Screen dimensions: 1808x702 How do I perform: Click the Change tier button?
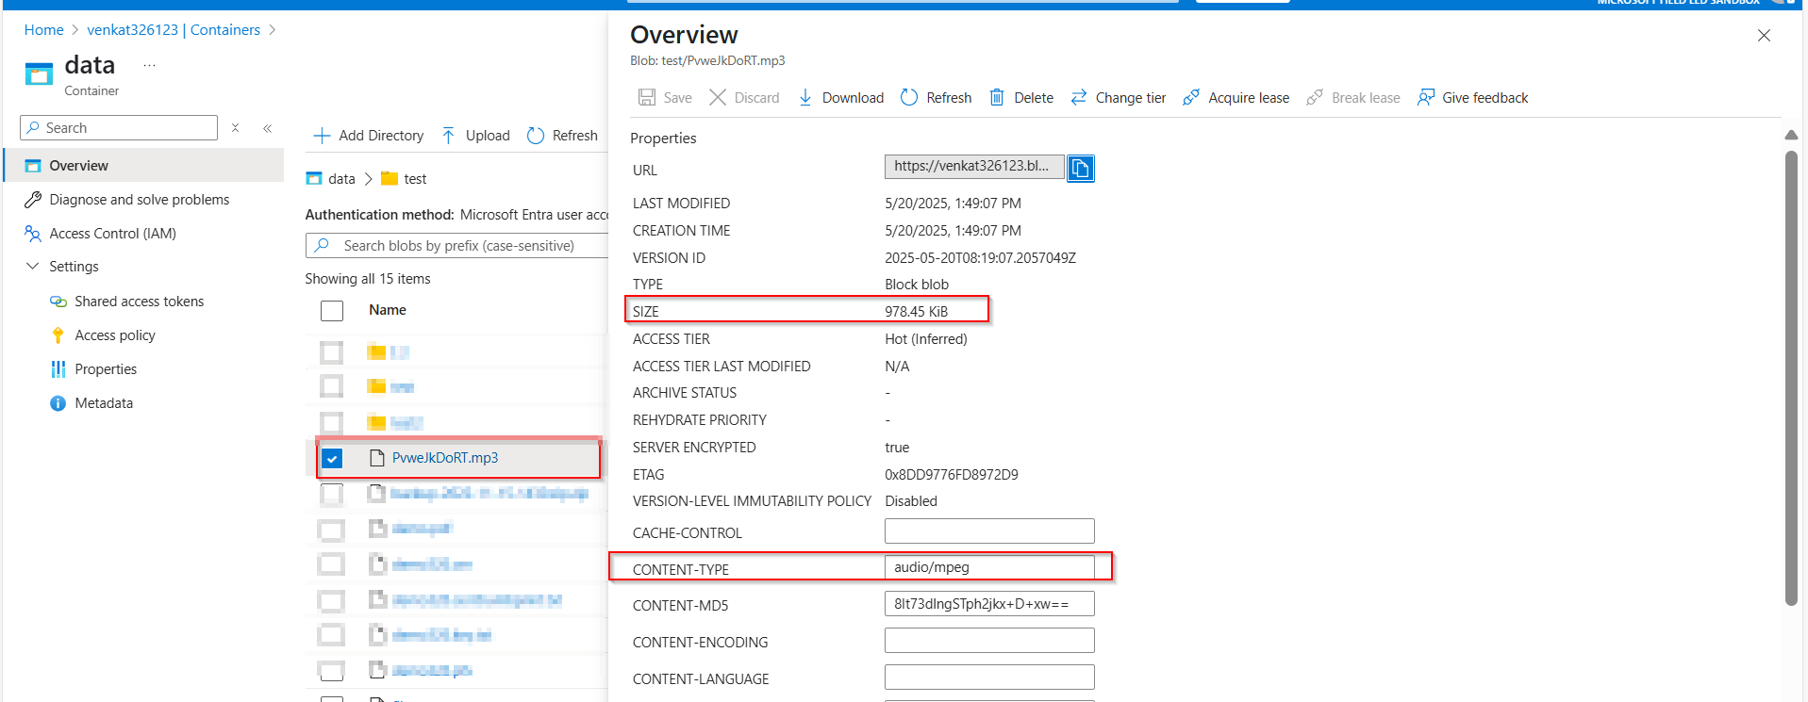1119,98
